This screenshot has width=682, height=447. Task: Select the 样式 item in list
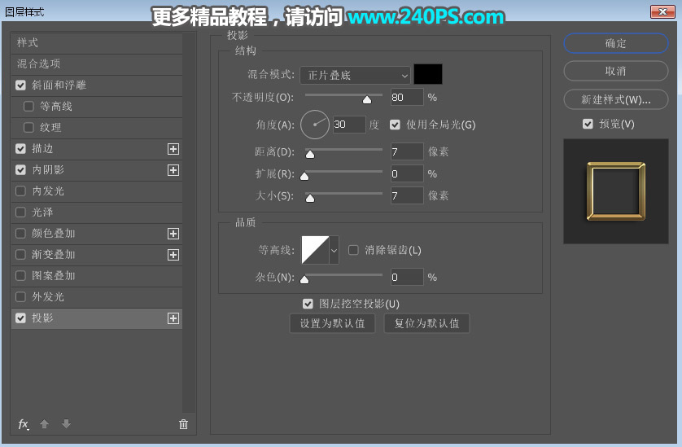tap(96, 42)
